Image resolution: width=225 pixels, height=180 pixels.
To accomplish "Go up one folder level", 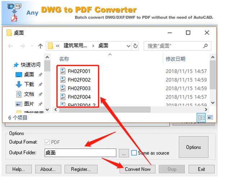I will pyautogui.click(x=40, y=46).
